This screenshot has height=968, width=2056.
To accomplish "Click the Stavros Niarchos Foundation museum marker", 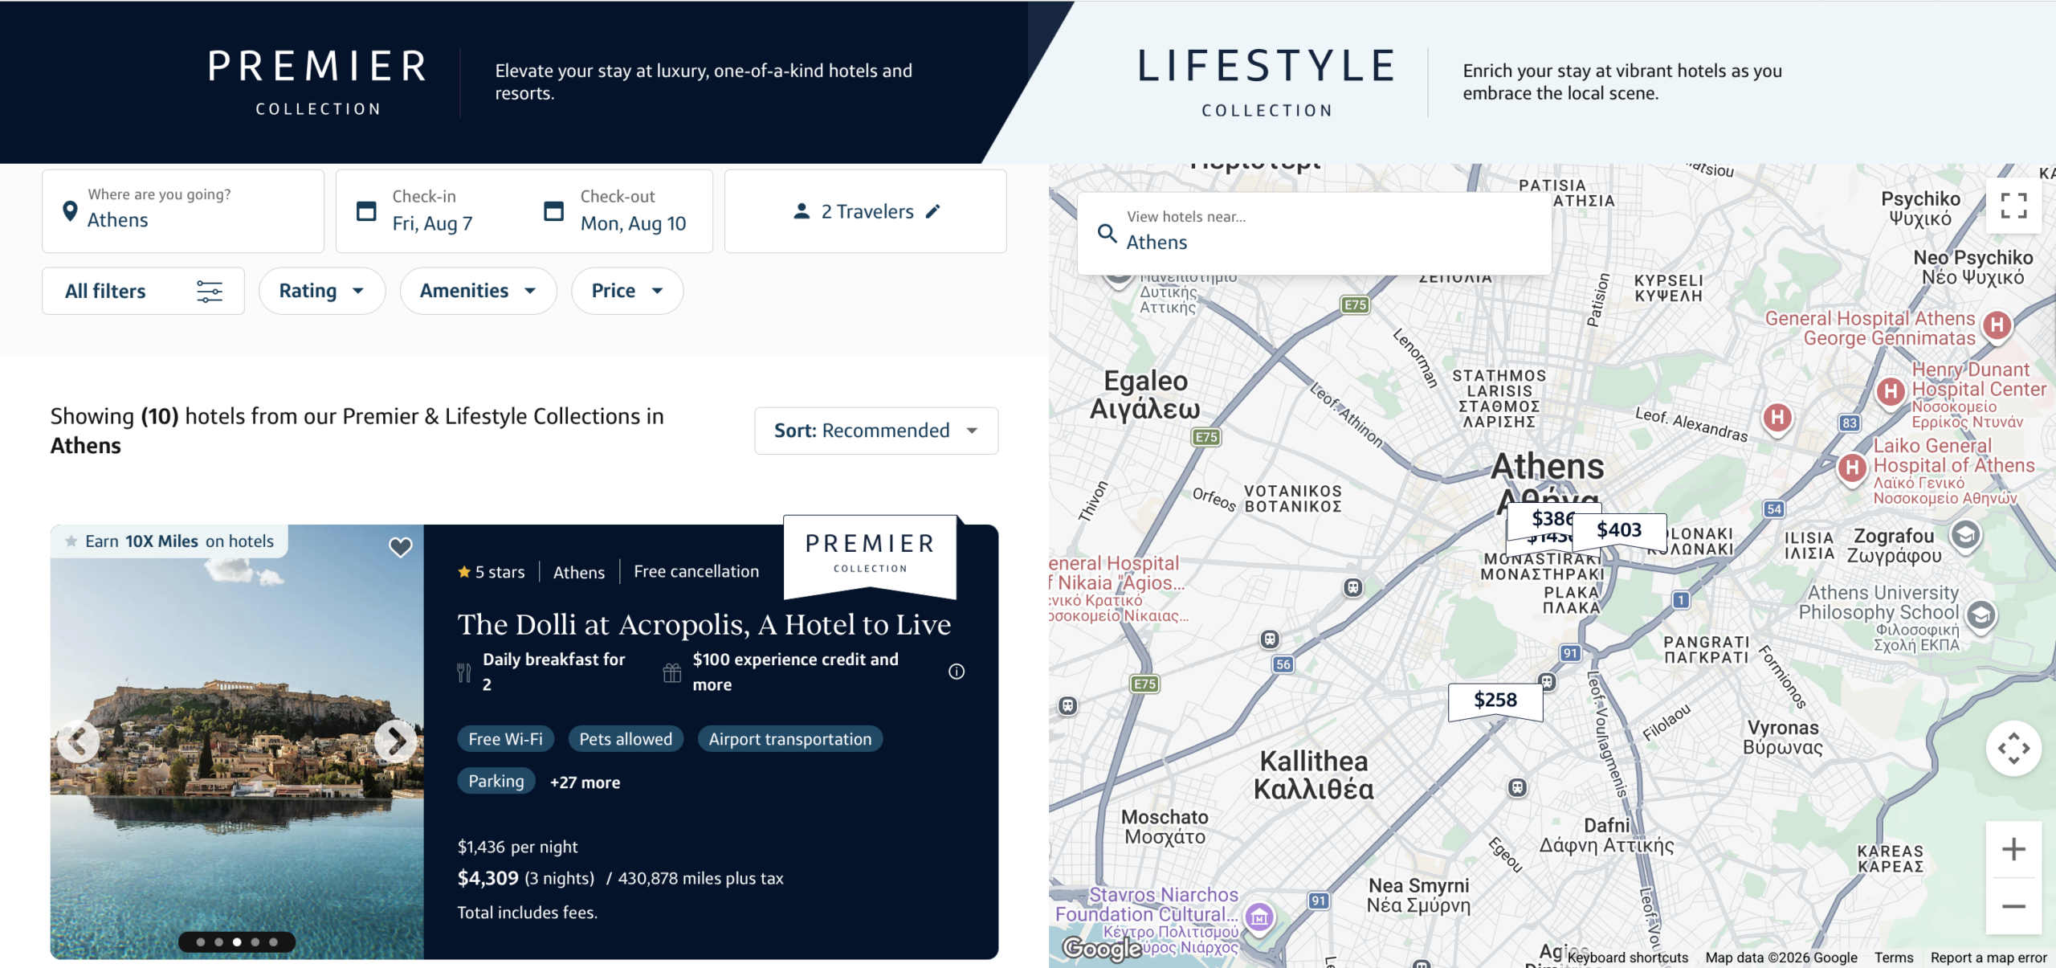I will 1259,917.
